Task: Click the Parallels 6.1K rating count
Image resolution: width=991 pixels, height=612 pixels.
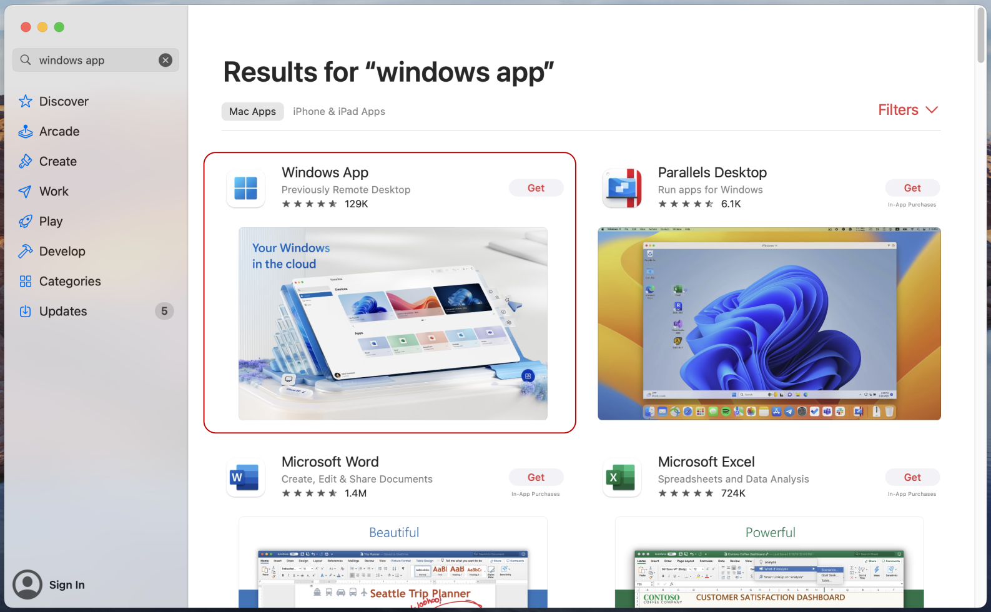Action: (731, 204)
